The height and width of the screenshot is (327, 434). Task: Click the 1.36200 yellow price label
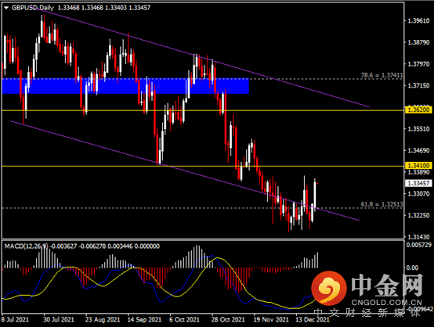(418, 110)
